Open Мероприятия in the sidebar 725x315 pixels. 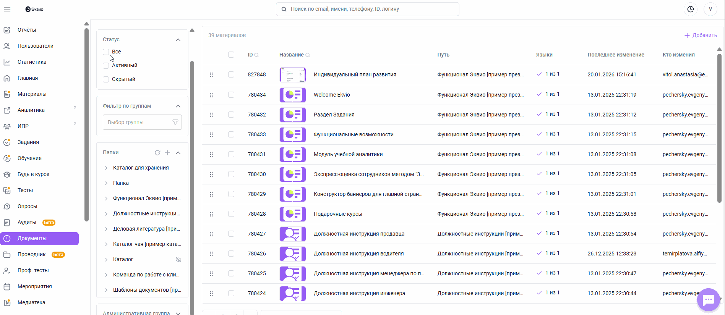(x=34, y=286)
